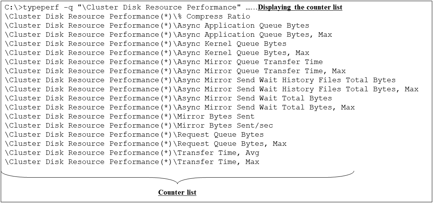The width and height of the screenshot is (433, 203).
Task: Click the underlined 'Counter list' caption below the brace
Action: [x=177, y=192]
